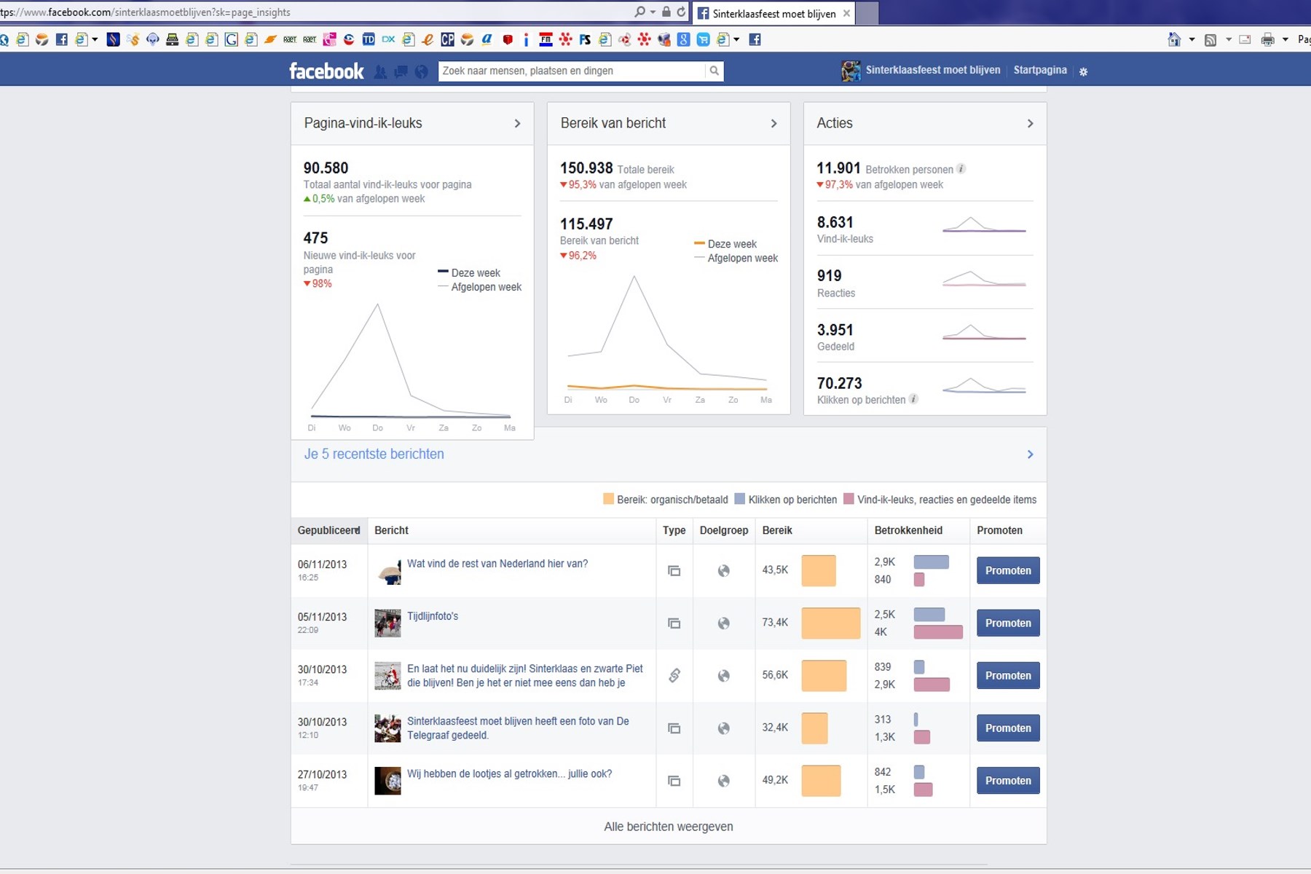
Task: Click the page profile picture in header
Action: pos(851,71)
